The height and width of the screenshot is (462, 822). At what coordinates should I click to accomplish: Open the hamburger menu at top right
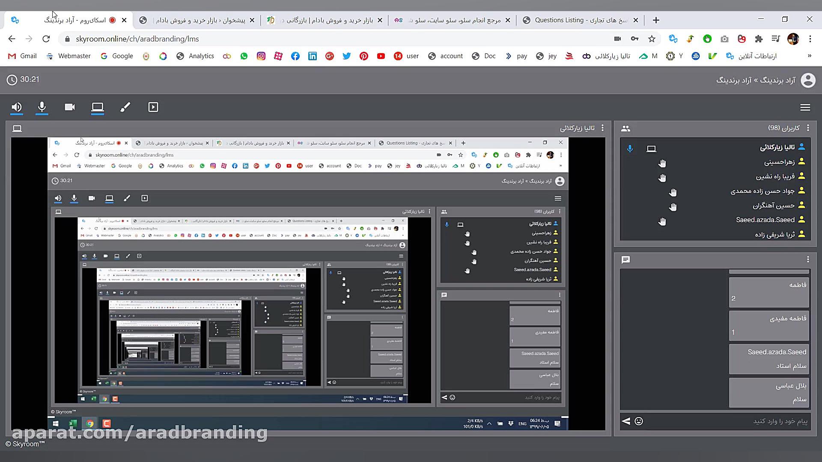point(805,107)
